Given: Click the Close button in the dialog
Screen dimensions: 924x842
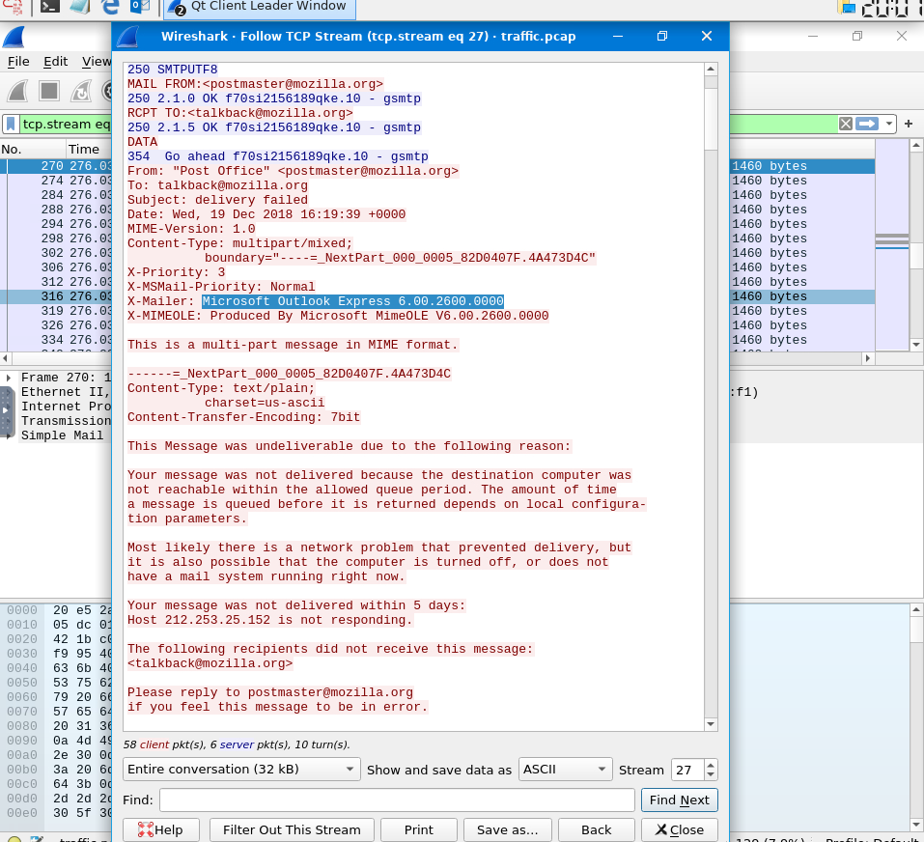Looking at the screenshot, I should tap(679, 829).
